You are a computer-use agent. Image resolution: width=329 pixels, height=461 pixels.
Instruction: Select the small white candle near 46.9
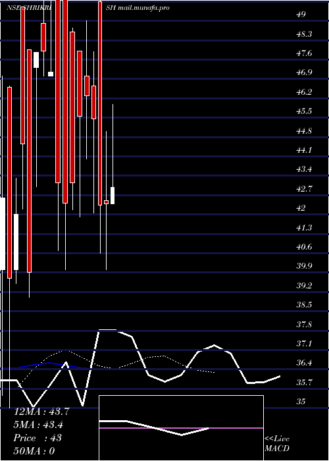point(51,74)
